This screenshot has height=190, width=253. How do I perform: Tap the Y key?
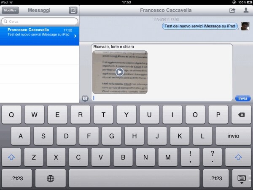[x=126, y=115]
